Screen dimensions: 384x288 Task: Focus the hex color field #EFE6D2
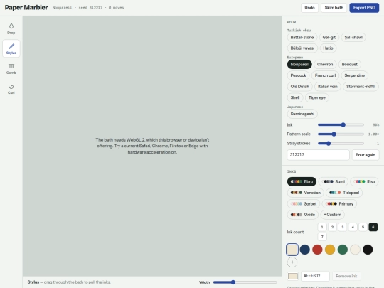315,276
